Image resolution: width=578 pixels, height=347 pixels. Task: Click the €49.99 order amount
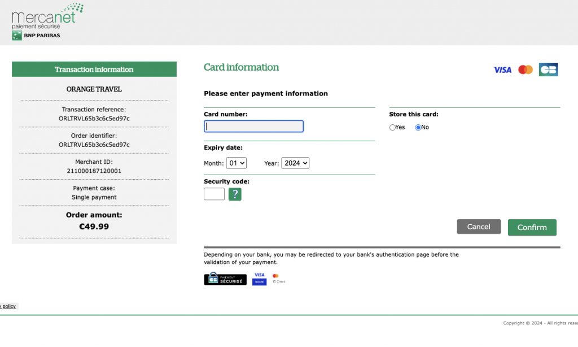[x=94, y=227]
